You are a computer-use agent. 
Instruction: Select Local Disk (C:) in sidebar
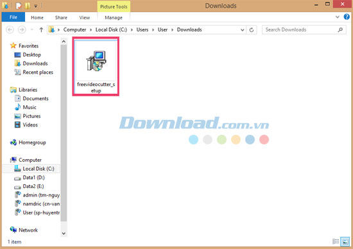tap(39, 169)
